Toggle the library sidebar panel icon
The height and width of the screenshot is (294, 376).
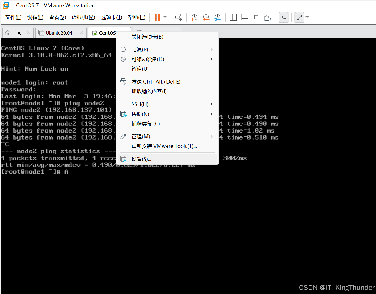(233, 17)
